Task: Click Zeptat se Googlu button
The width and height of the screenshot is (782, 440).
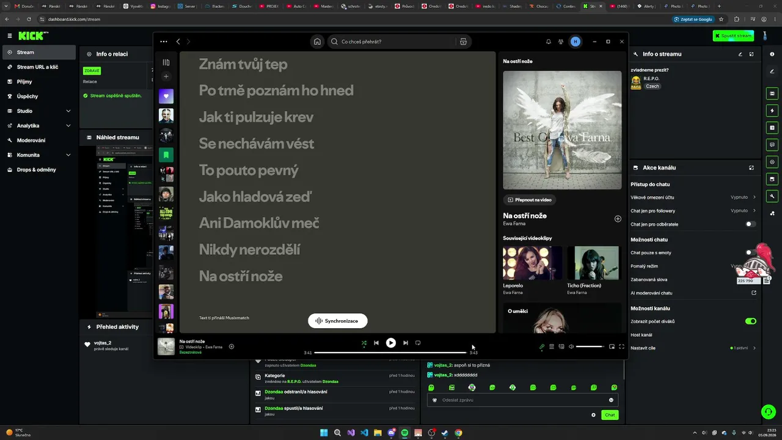Action: 693,19
